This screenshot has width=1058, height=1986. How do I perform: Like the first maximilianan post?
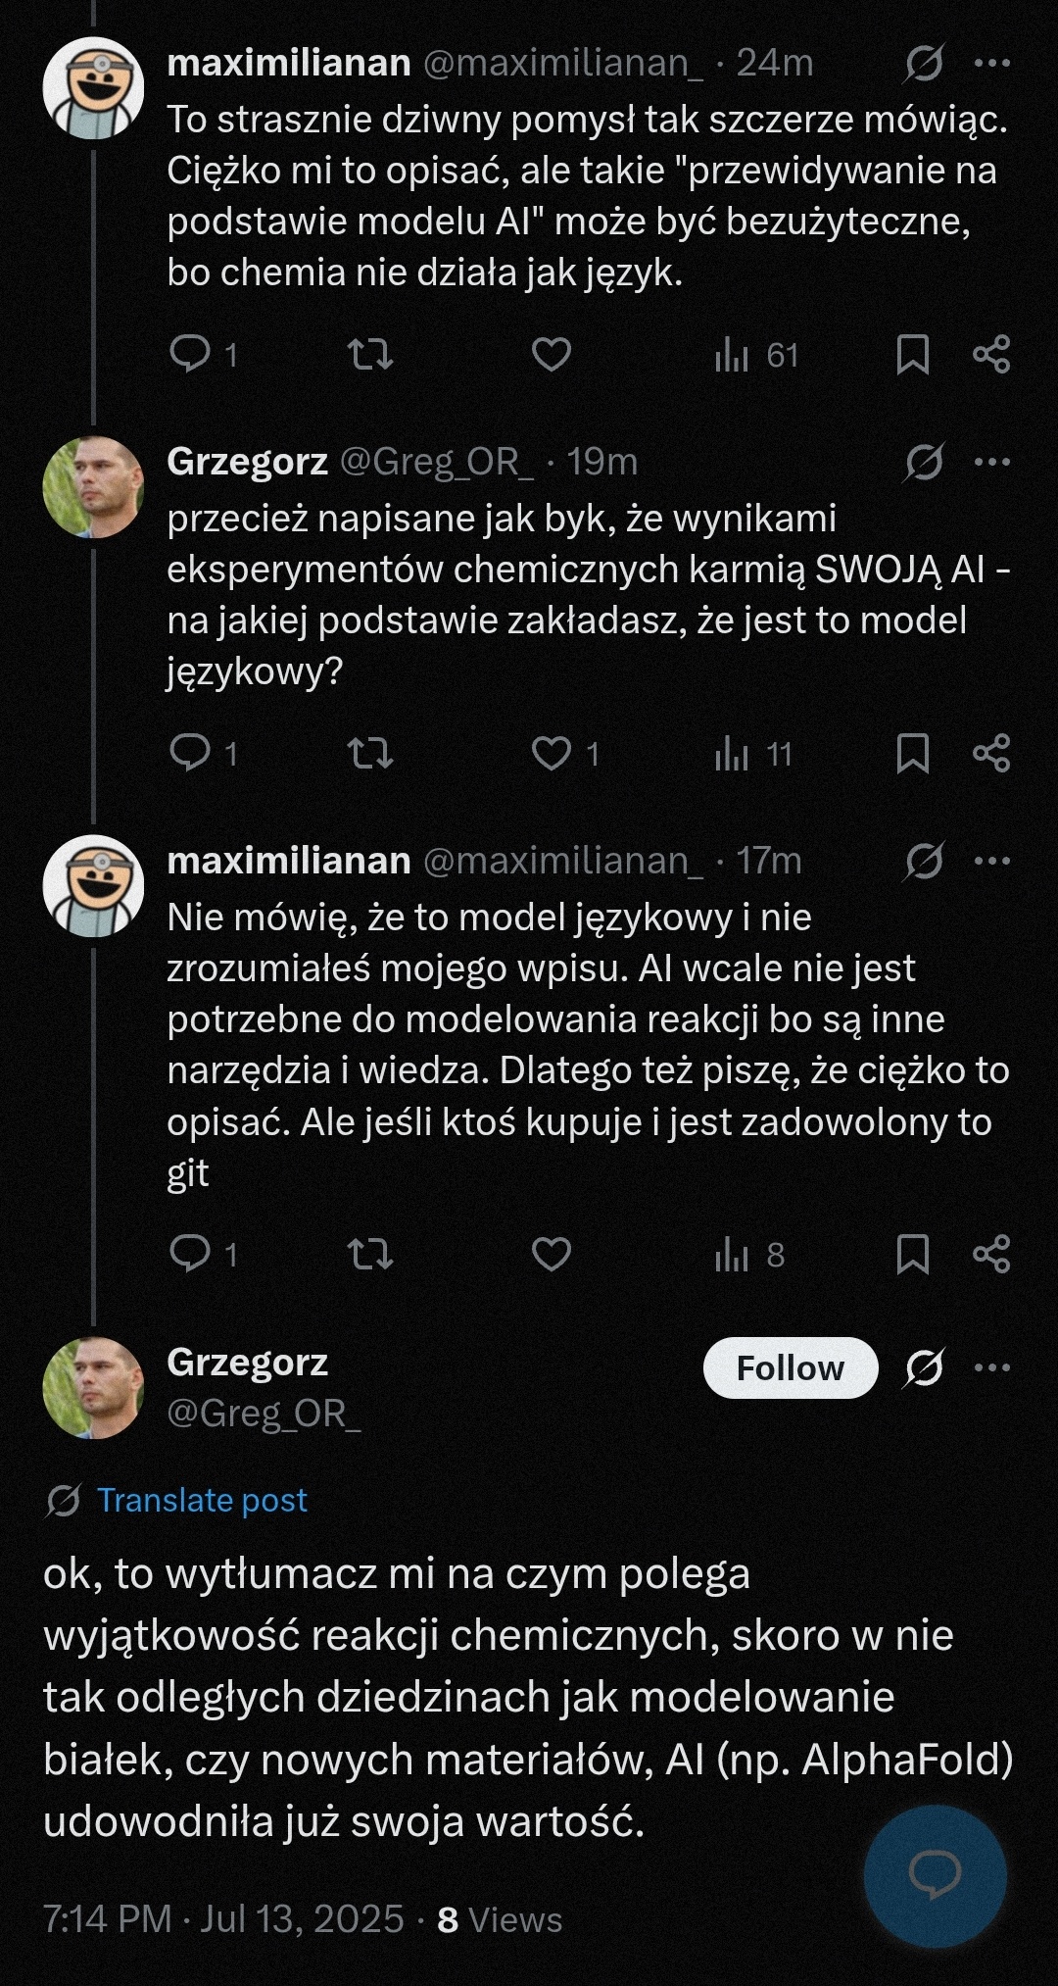click(552, 354)
